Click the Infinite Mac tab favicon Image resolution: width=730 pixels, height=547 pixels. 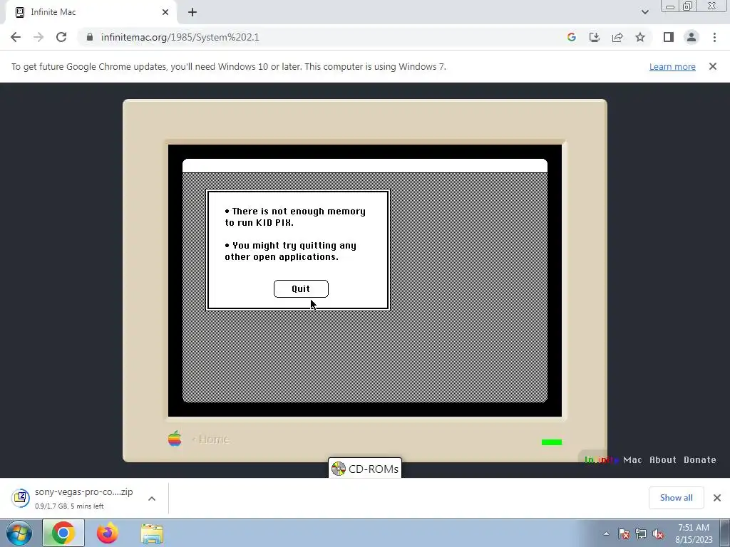tap(19, 12)
